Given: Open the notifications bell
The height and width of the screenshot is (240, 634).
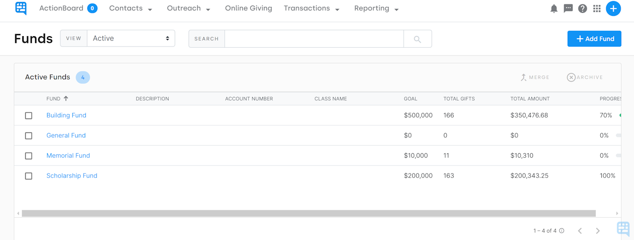Looking at the screenshot, I should (554, 8).
